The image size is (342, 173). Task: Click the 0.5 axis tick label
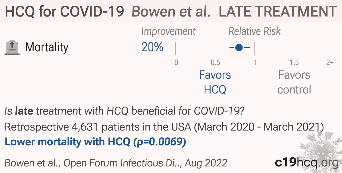coord(215,62)
